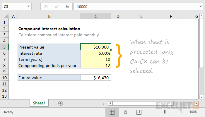205x117 pixels.
Task: Select row 5 header
Action: click(4, 47)
